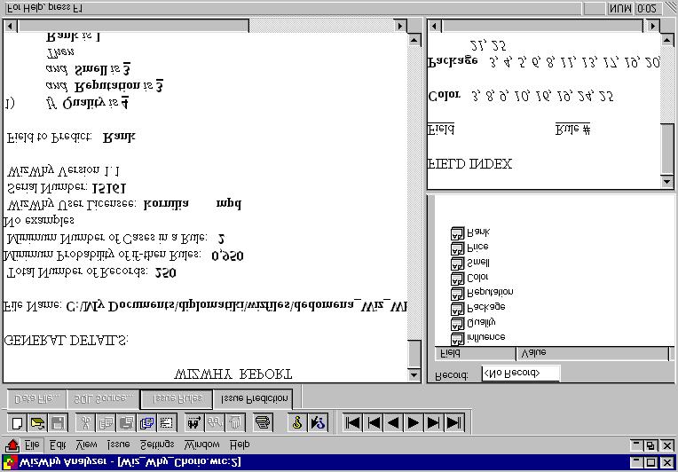The width and height of the screenshot is (678, 472).
Task: Click the report pane horizontal scrollbar left arrow
Action: [11, 26]
